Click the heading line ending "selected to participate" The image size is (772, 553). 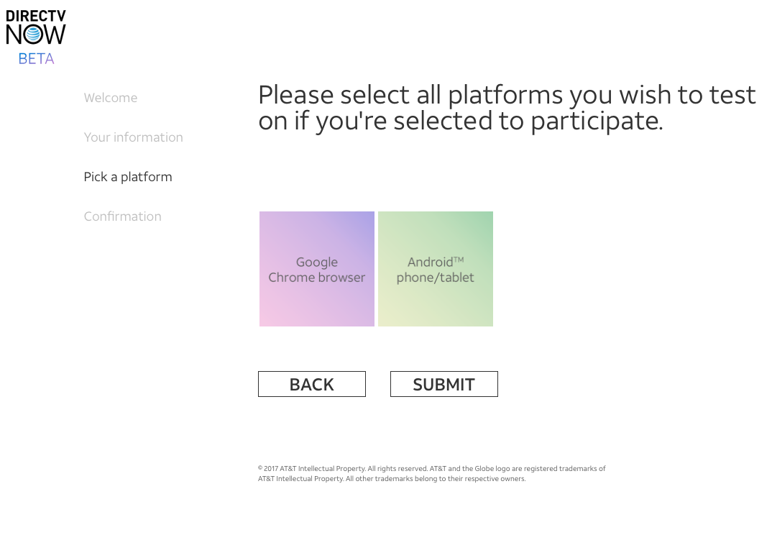tap(460, 121)
